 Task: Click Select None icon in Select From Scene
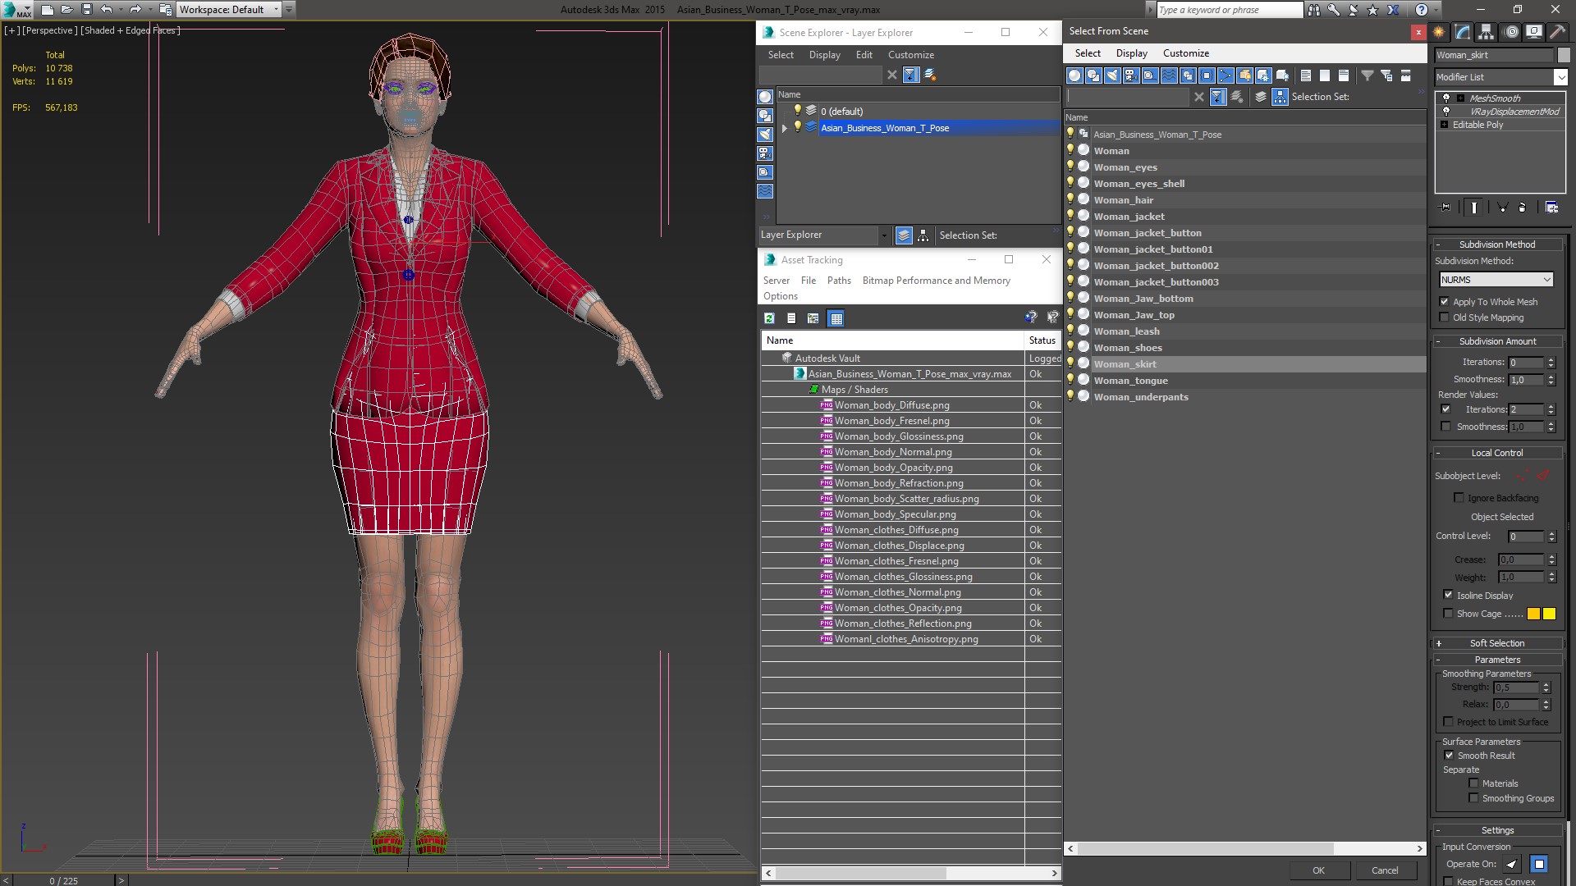click(1325, 75)
